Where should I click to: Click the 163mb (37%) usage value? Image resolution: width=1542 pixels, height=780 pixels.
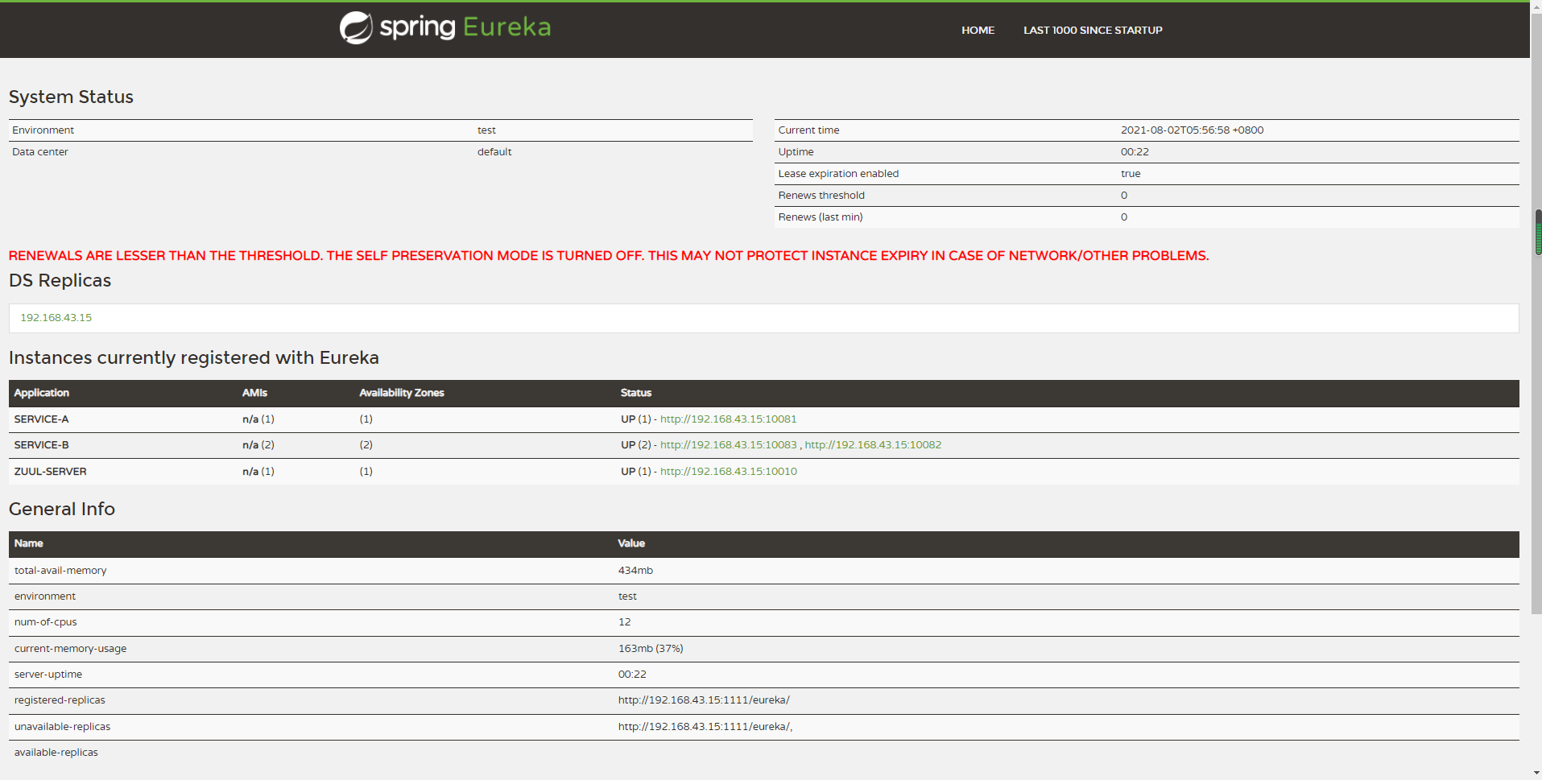[x=651, y=649]
